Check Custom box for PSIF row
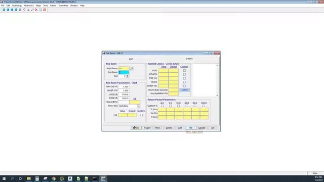The width and height of the screenshot is (324, 182). coord(184,78)
